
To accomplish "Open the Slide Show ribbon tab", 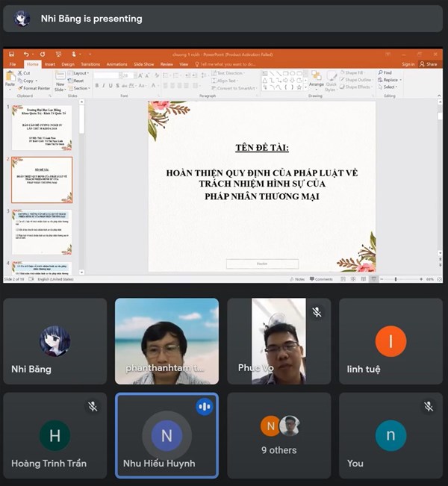I will 143,64.
